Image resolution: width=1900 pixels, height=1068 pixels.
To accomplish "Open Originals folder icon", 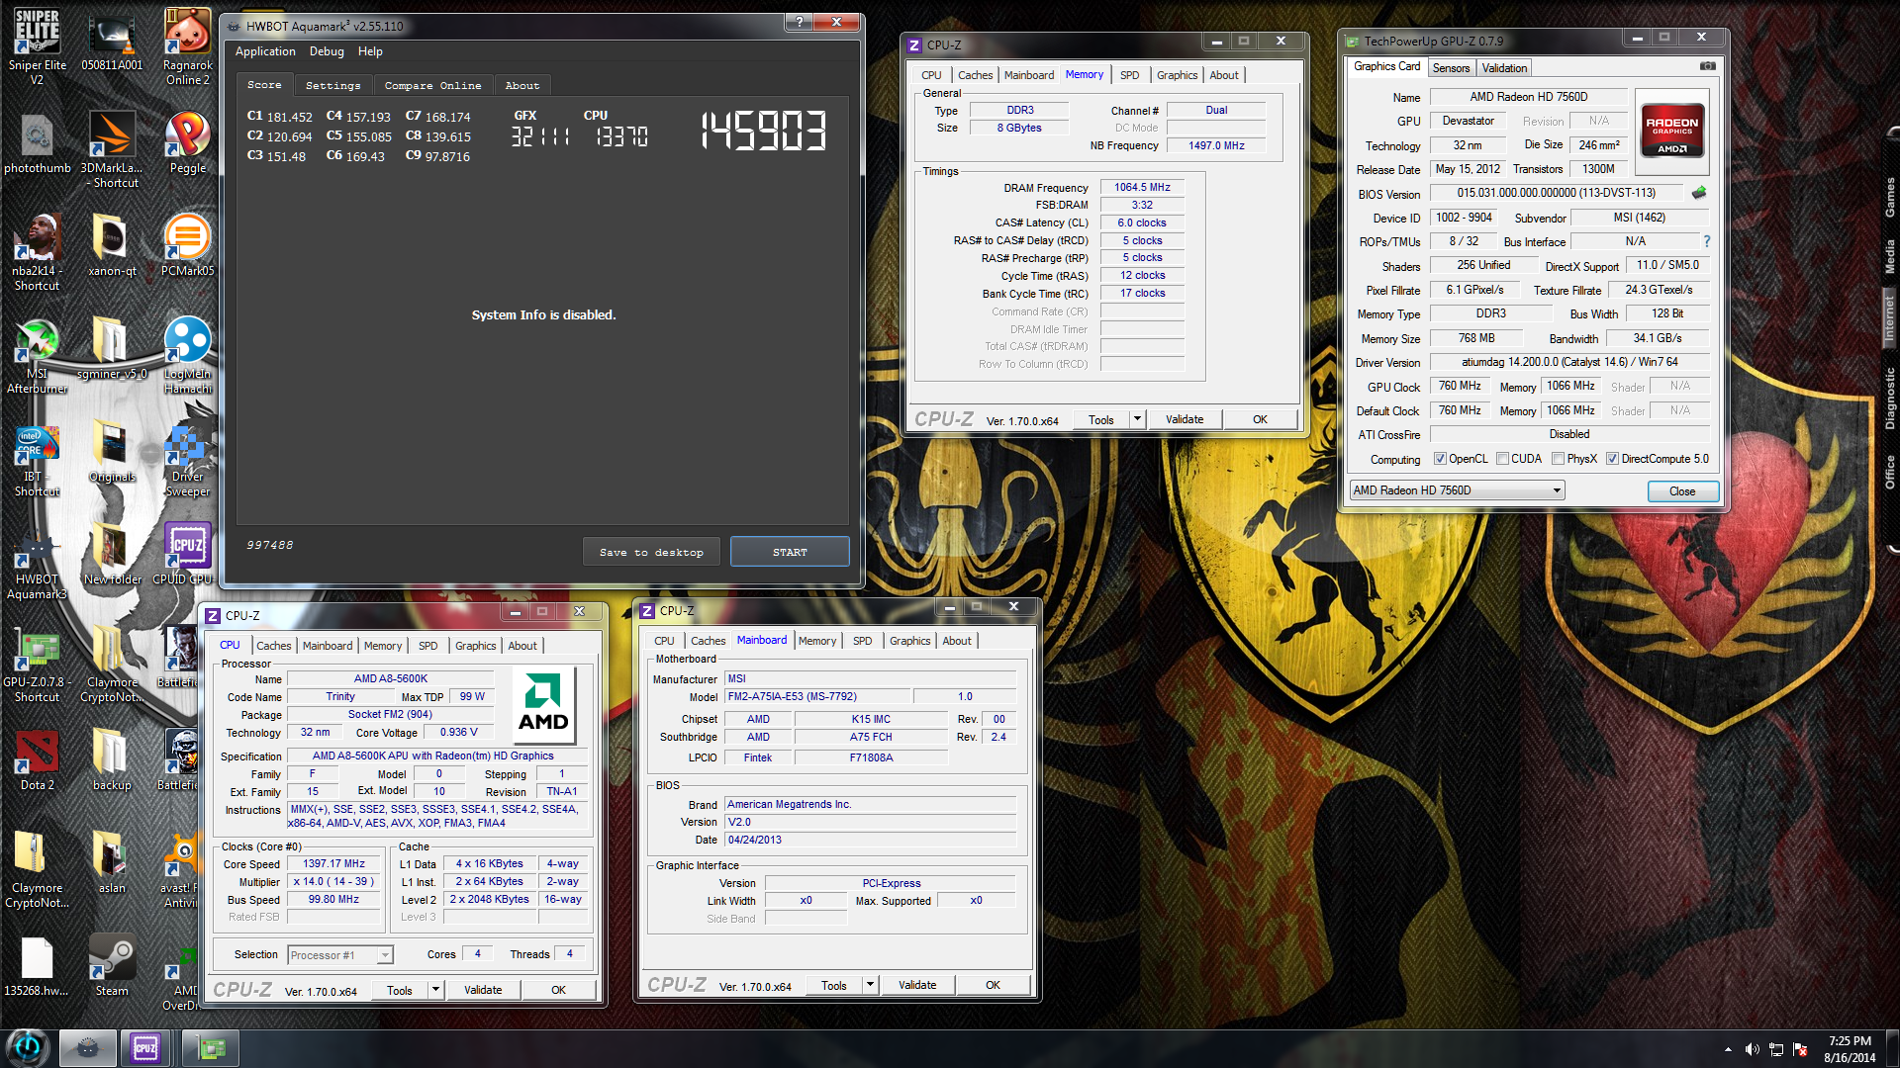I will click(x=112, y=451).
